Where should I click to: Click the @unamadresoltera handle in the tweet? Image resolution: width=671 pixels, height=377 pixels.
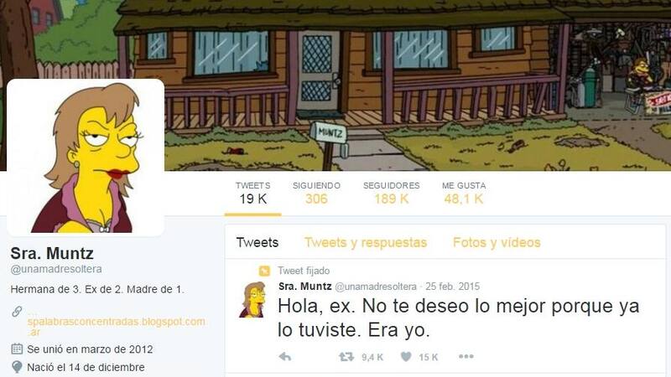(x=375, y=287)
